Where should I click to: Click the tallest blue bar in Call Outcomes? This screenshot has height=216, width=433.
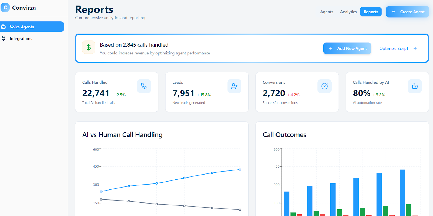click(402, 192)
